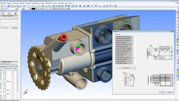Click the black color swatch in toolbar
This screenshot has height=101, width=179.
tap(33, 9)
